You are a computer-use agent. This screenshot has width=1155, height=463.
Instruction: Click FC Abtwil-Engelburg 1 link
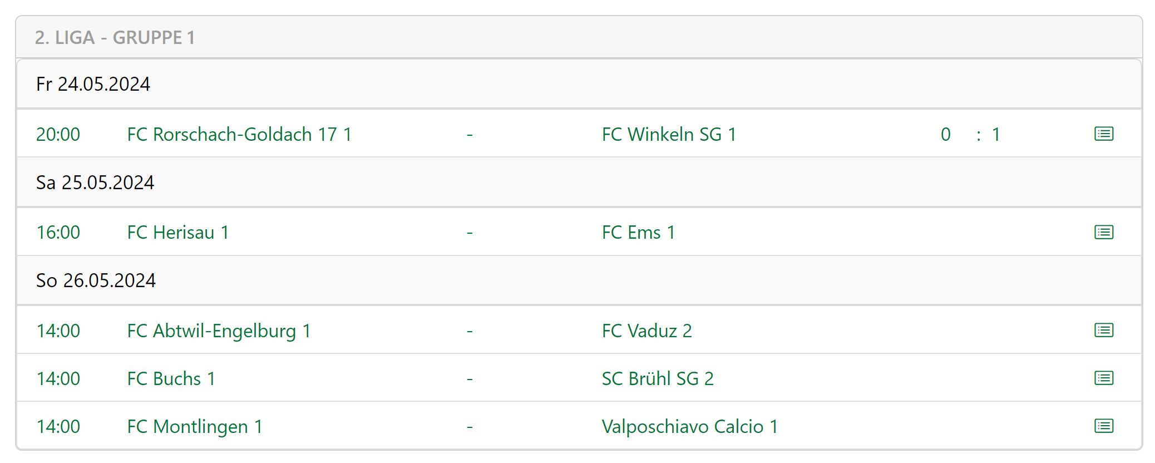[219, 331]
